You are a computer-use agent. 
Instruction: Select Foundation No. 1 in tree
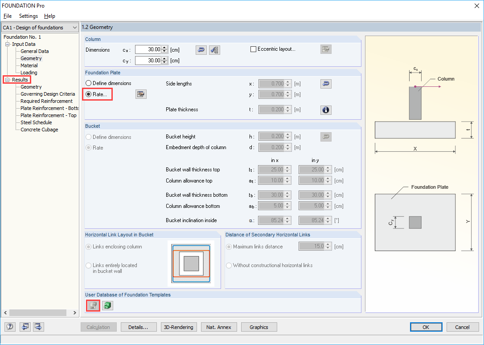tap(22, 37)
